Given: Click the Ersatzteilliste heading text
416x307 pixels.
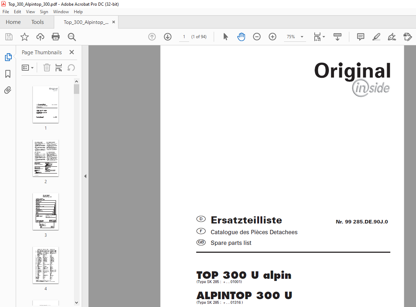Looking at the screenshot, I should [x=247, y=220].
